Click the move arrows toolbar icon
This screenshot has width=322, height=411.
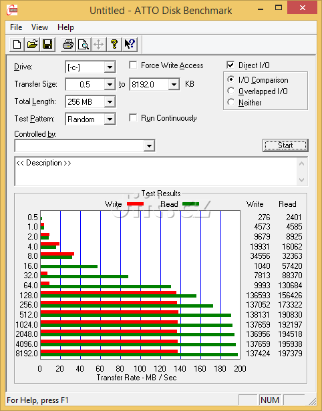(x=98, y=44)
